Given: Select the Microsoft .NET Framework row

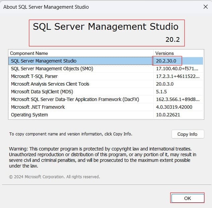Looking at the screenshot, I should (106, 107).
